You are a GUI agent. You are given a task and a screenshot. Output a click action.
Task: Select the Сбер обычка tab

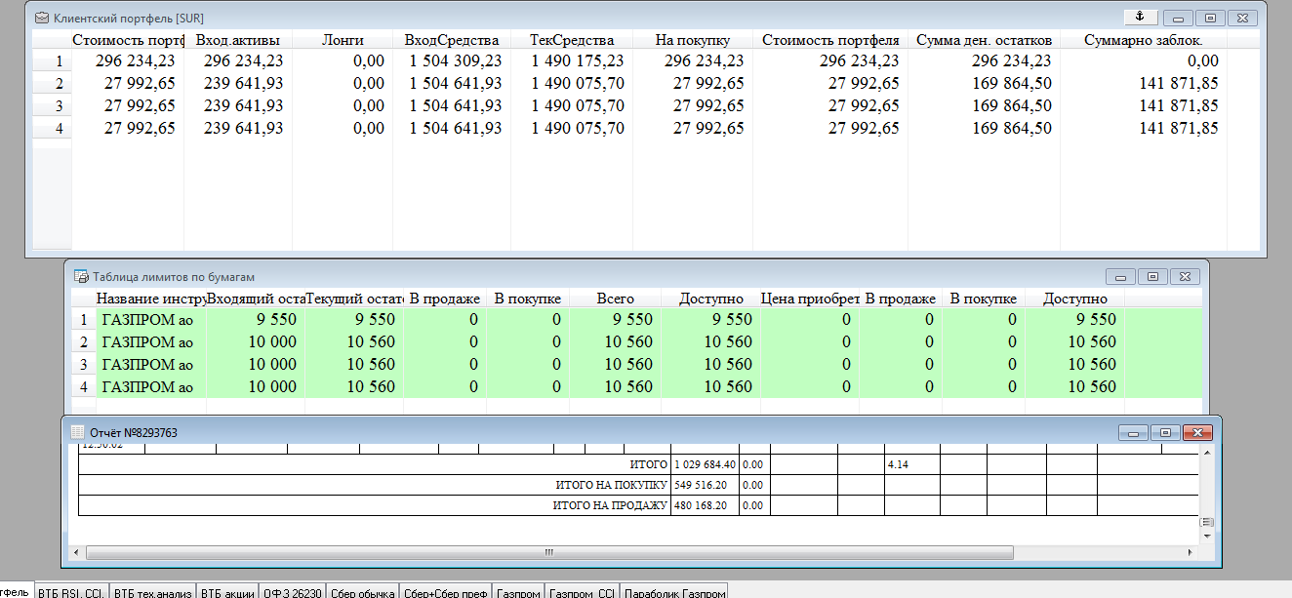coord(362,592)
